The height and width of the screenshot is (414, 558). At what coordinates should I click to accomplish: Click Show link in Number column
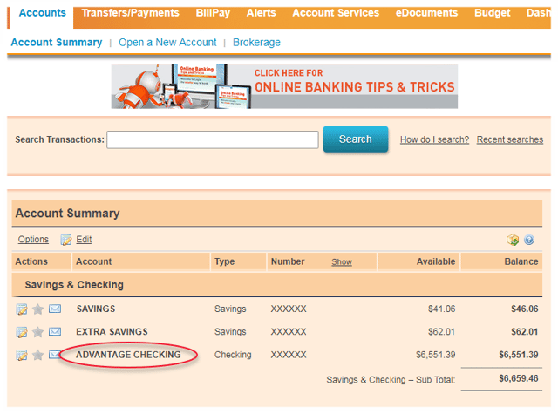(x=342, y=262)
